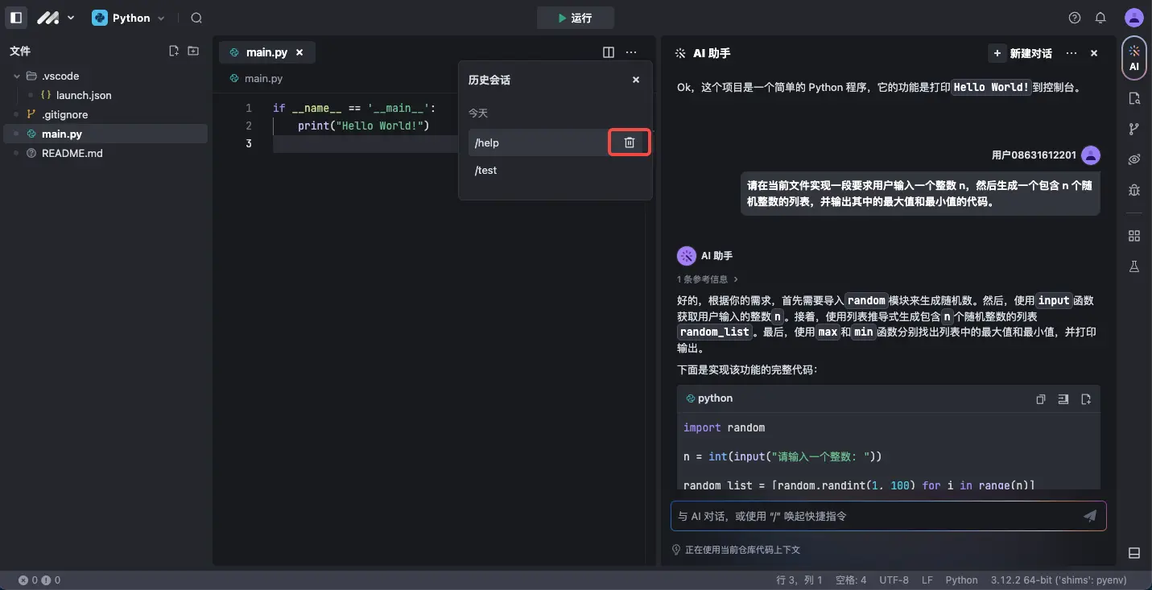Open launch.json file
Screen dimensions: 1152x590
84,95
